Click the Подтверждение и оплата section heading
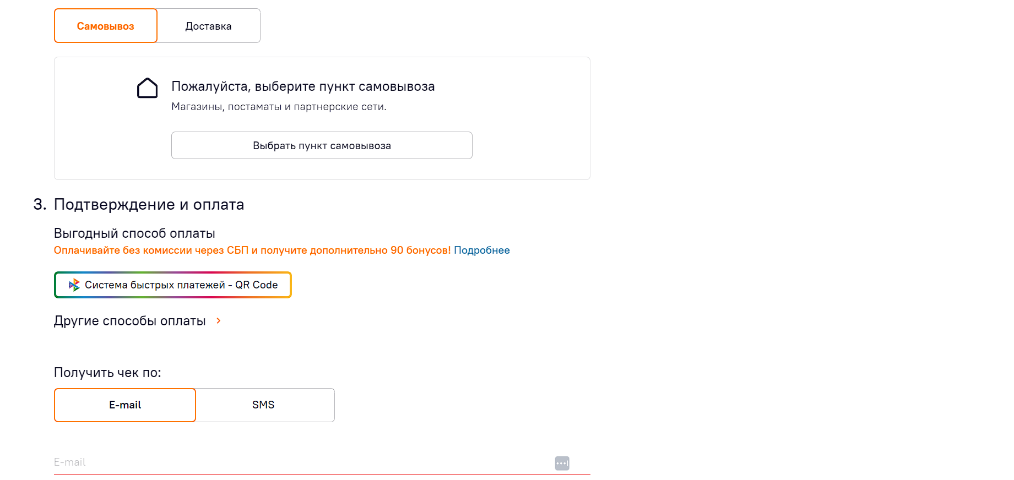 tap(149, 205)
